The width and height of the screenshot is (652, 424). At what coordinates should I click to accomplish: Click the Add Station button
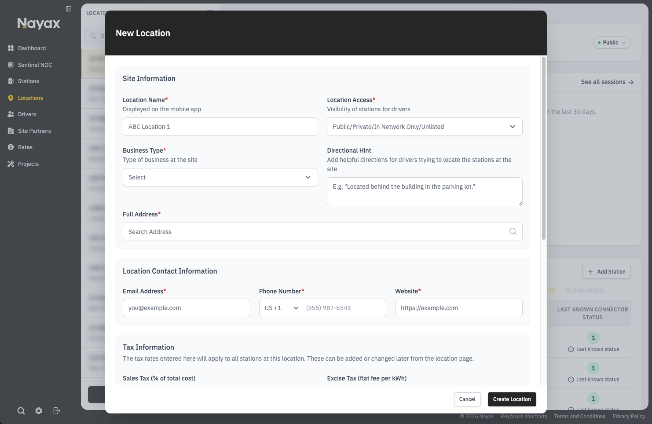(607, 272)
